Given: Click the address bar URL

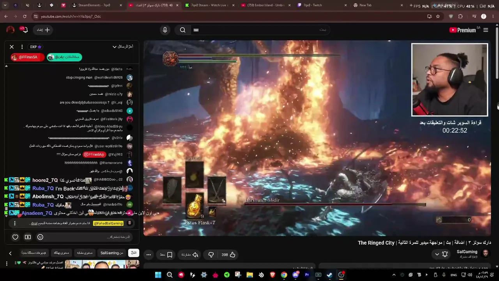Looking at the screenshot, I should point(71,16).
